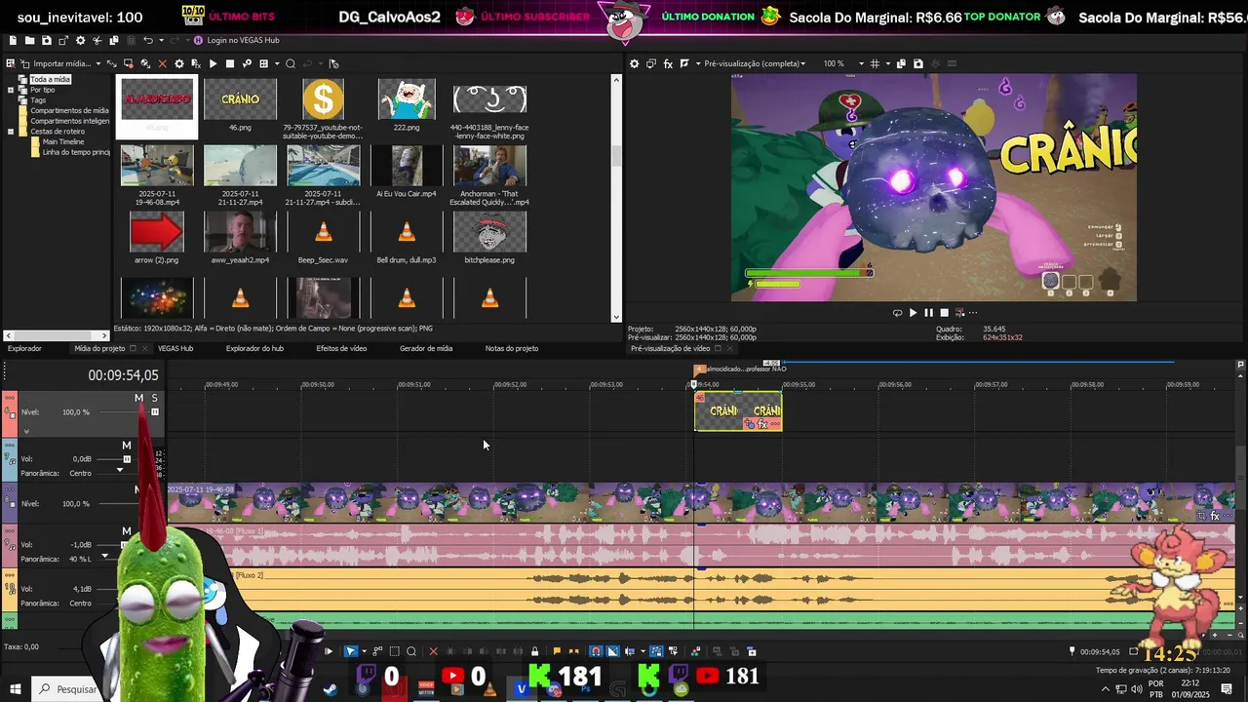The image size is (1248, 702).
Task: Copy the snapshot to clipboard in the preview
Action: 901,63
